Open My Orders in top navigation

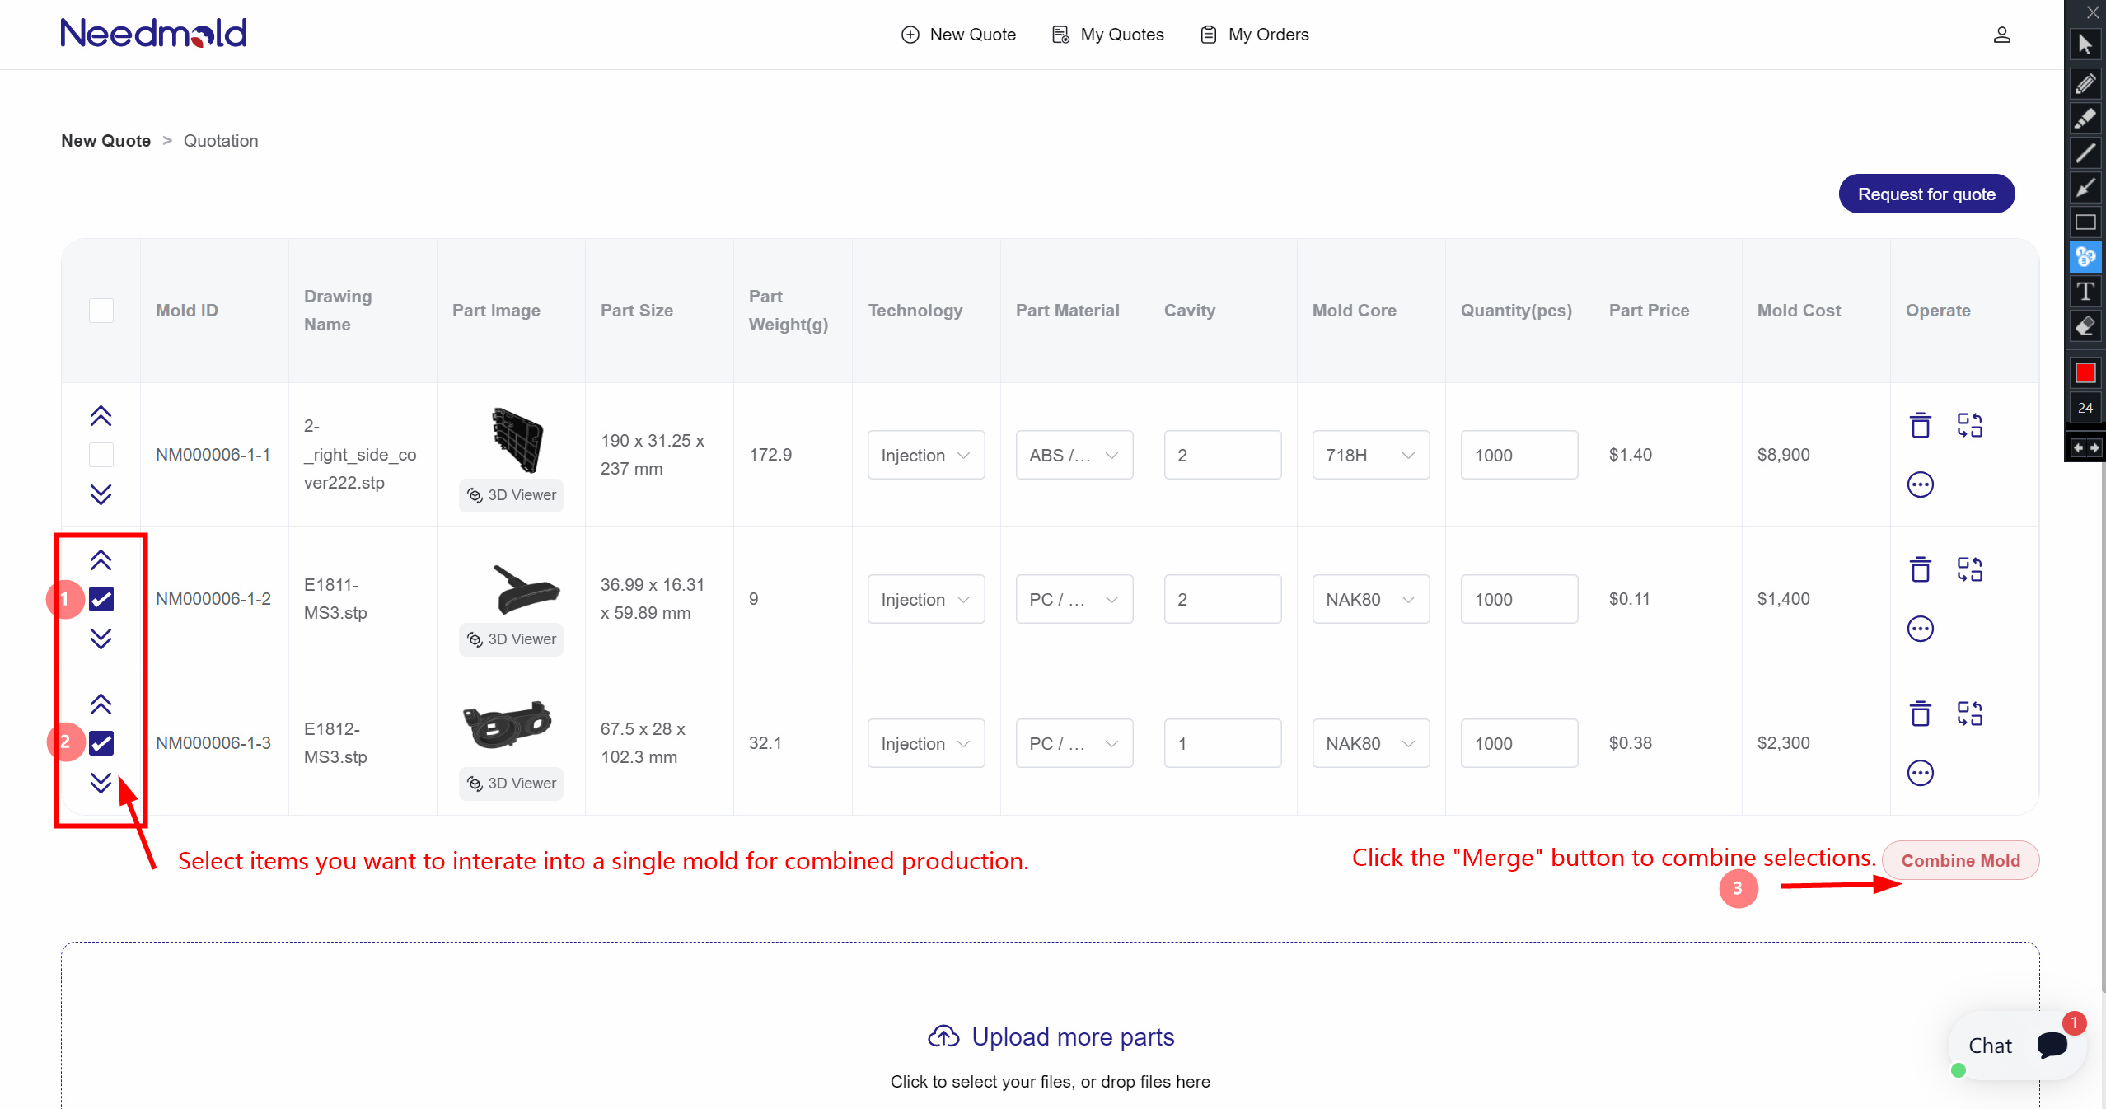point(1255,35)
